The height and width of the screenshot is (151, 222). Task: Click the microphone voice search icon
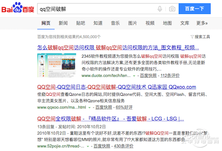tap(160, 8)
